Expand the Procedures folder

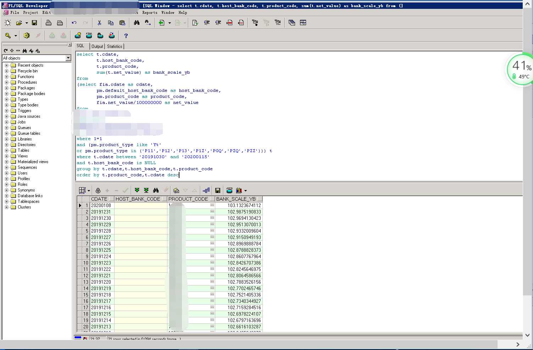[x=6, y=82]
